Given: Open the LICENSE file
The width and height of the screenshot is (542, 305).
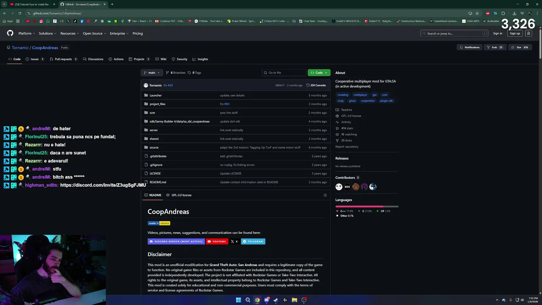Looking at the screenshot, I should (x=155, y=174).
